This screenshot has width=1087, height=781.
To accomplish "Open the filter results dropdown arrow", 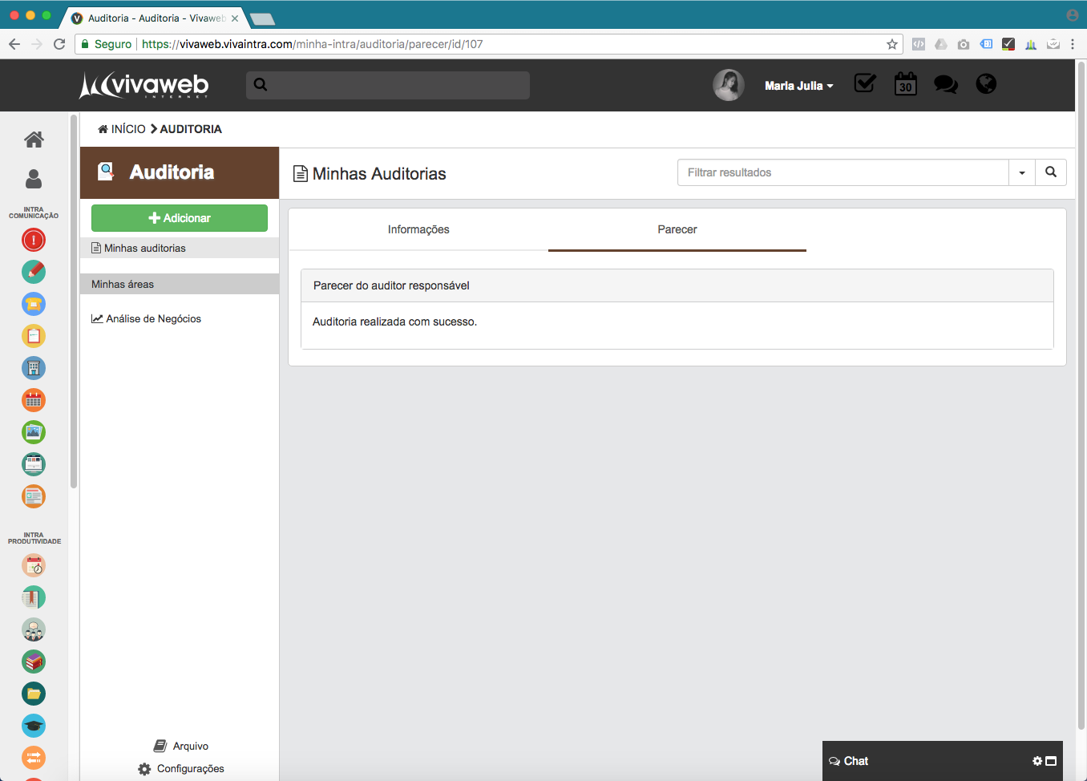I will 1021,172.
